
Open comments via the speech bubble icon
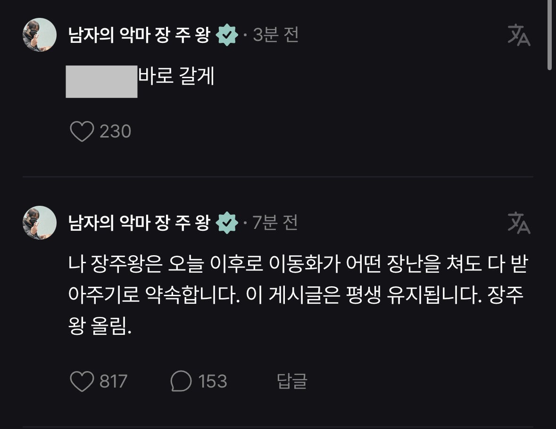click(181, 381)
